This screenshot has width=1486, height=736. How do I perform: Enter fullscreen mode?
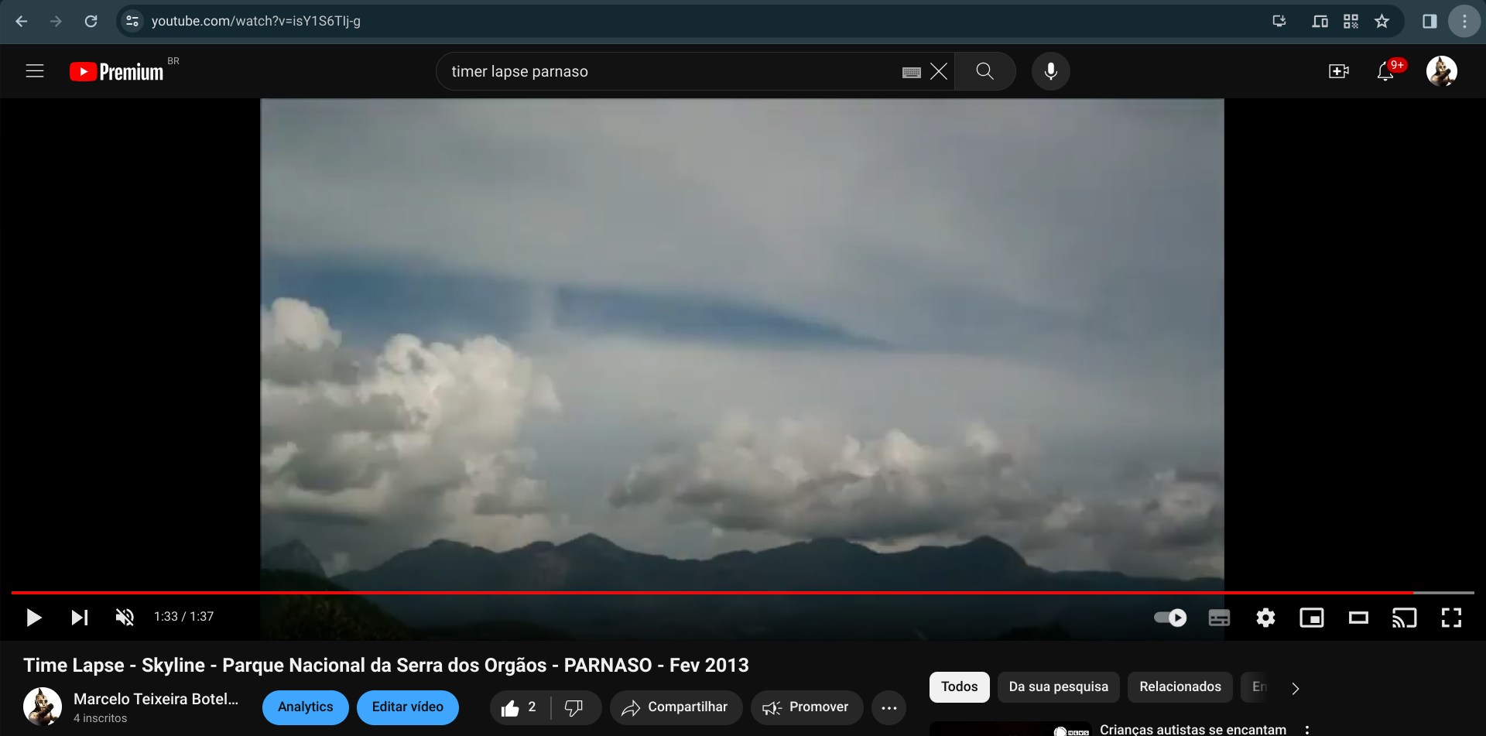1451,618
